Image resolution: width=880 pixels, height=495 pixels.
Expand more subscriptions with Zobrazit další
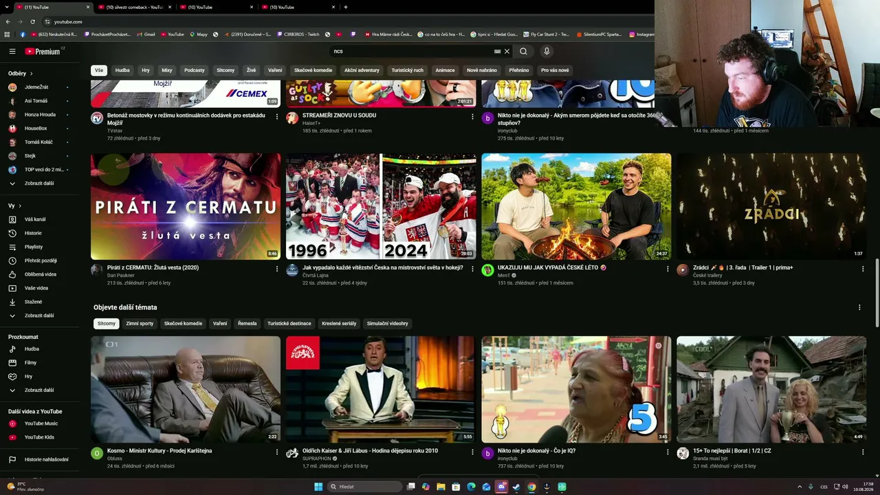click(39, 184)
